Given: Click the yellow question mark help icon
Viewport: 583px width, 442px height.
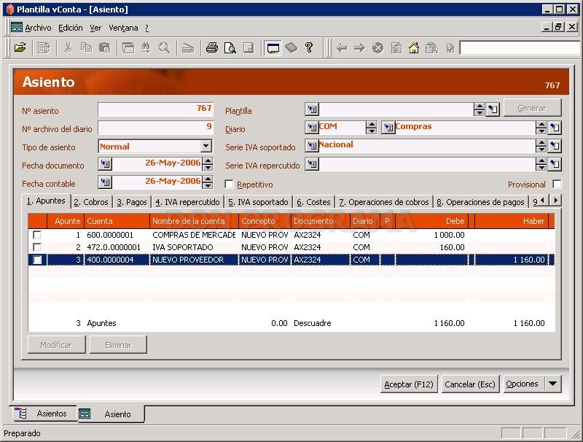Looking at the screenshot, I should tap(308, 47).
